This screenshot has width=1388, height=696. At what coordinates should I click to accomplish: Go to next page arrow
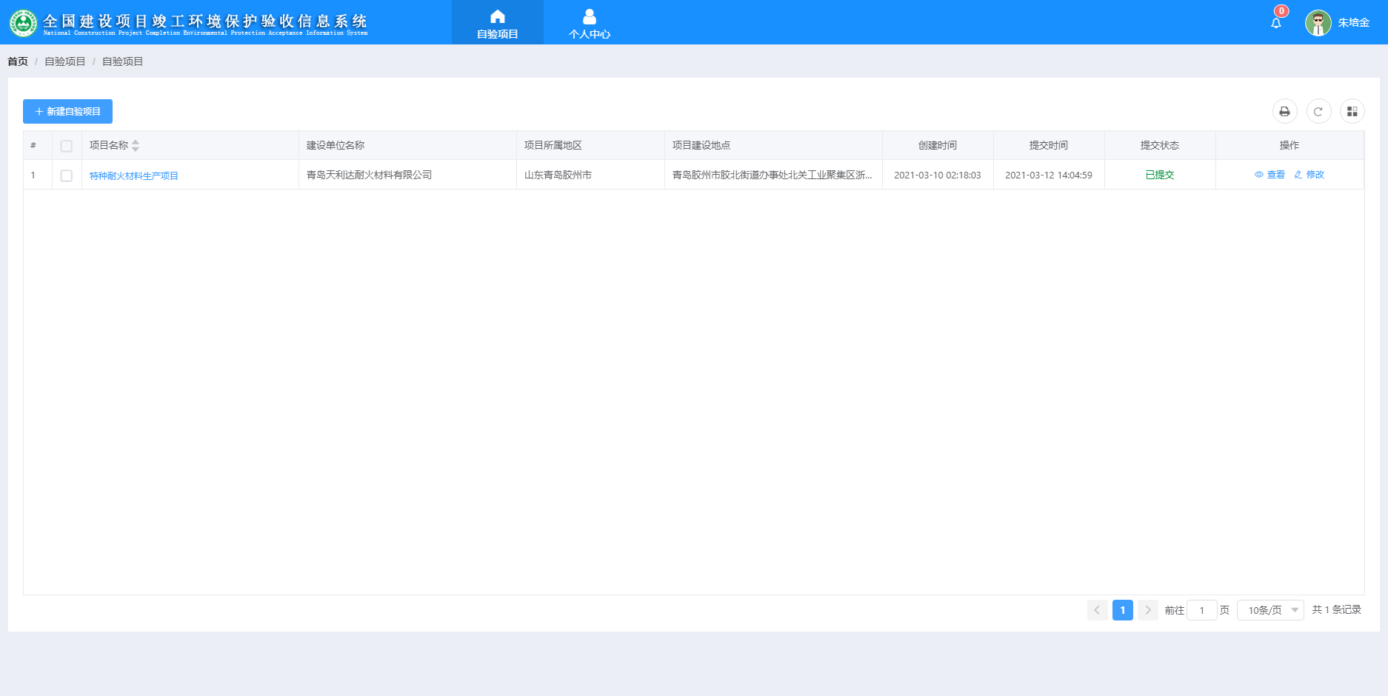[1148, 610]
